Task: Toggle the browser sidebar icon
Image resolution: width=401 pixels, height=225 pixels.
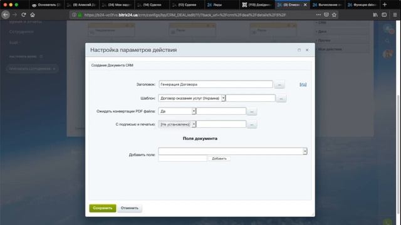Action: pyautogui.click(x=384, y=15)
